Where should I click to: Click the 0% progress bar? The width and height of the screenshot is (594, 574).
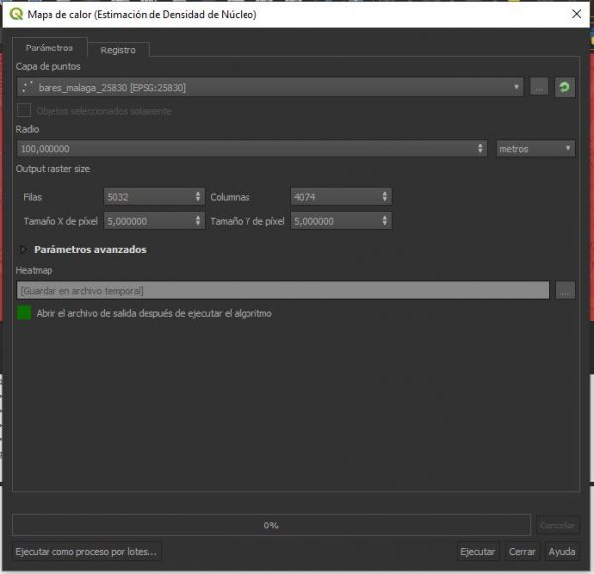pyautogui.click(x=270, y=526)
